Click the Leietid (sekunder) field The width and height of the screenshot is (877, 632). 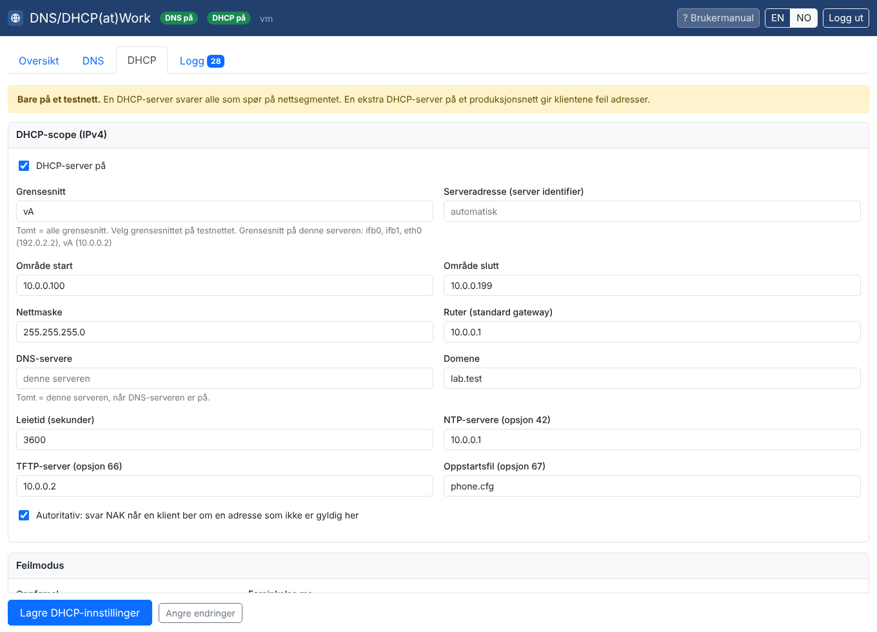[x=224, y=440]
